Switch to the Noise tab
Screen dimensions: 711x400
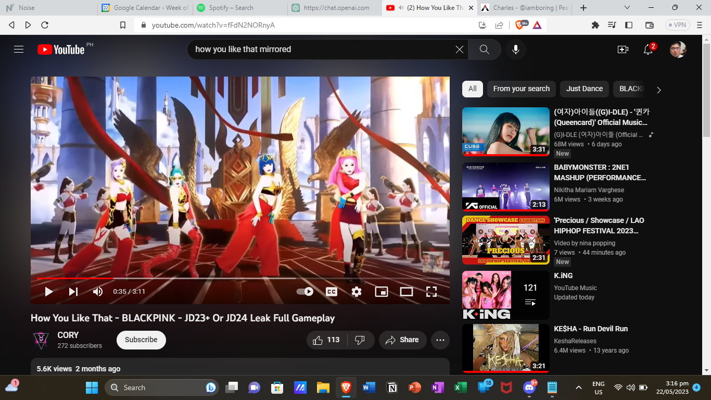pos(48,8)
